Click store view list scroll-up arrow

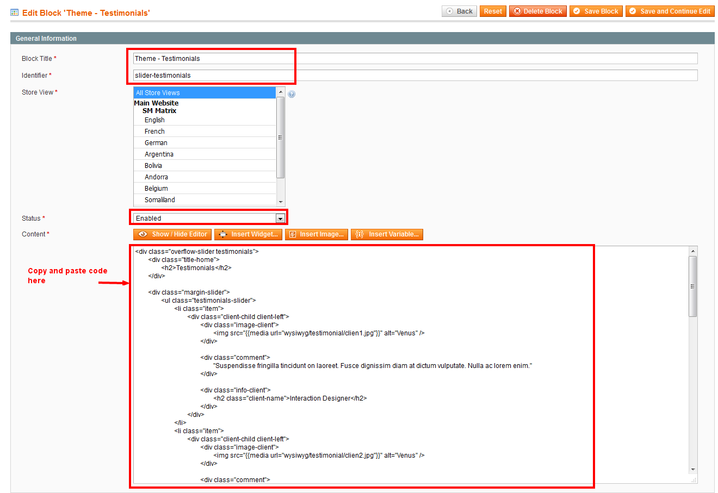click(281, 92)
